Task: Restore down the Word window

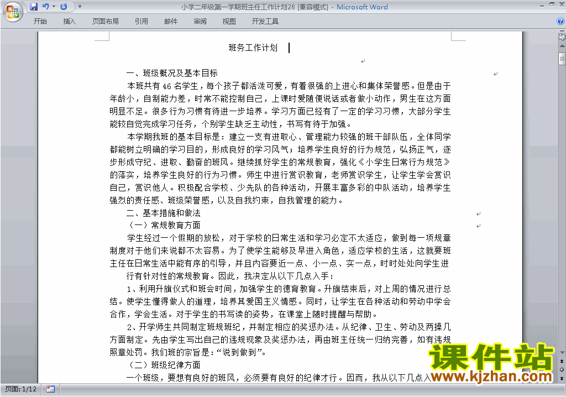Action: (x=552, y=4)
